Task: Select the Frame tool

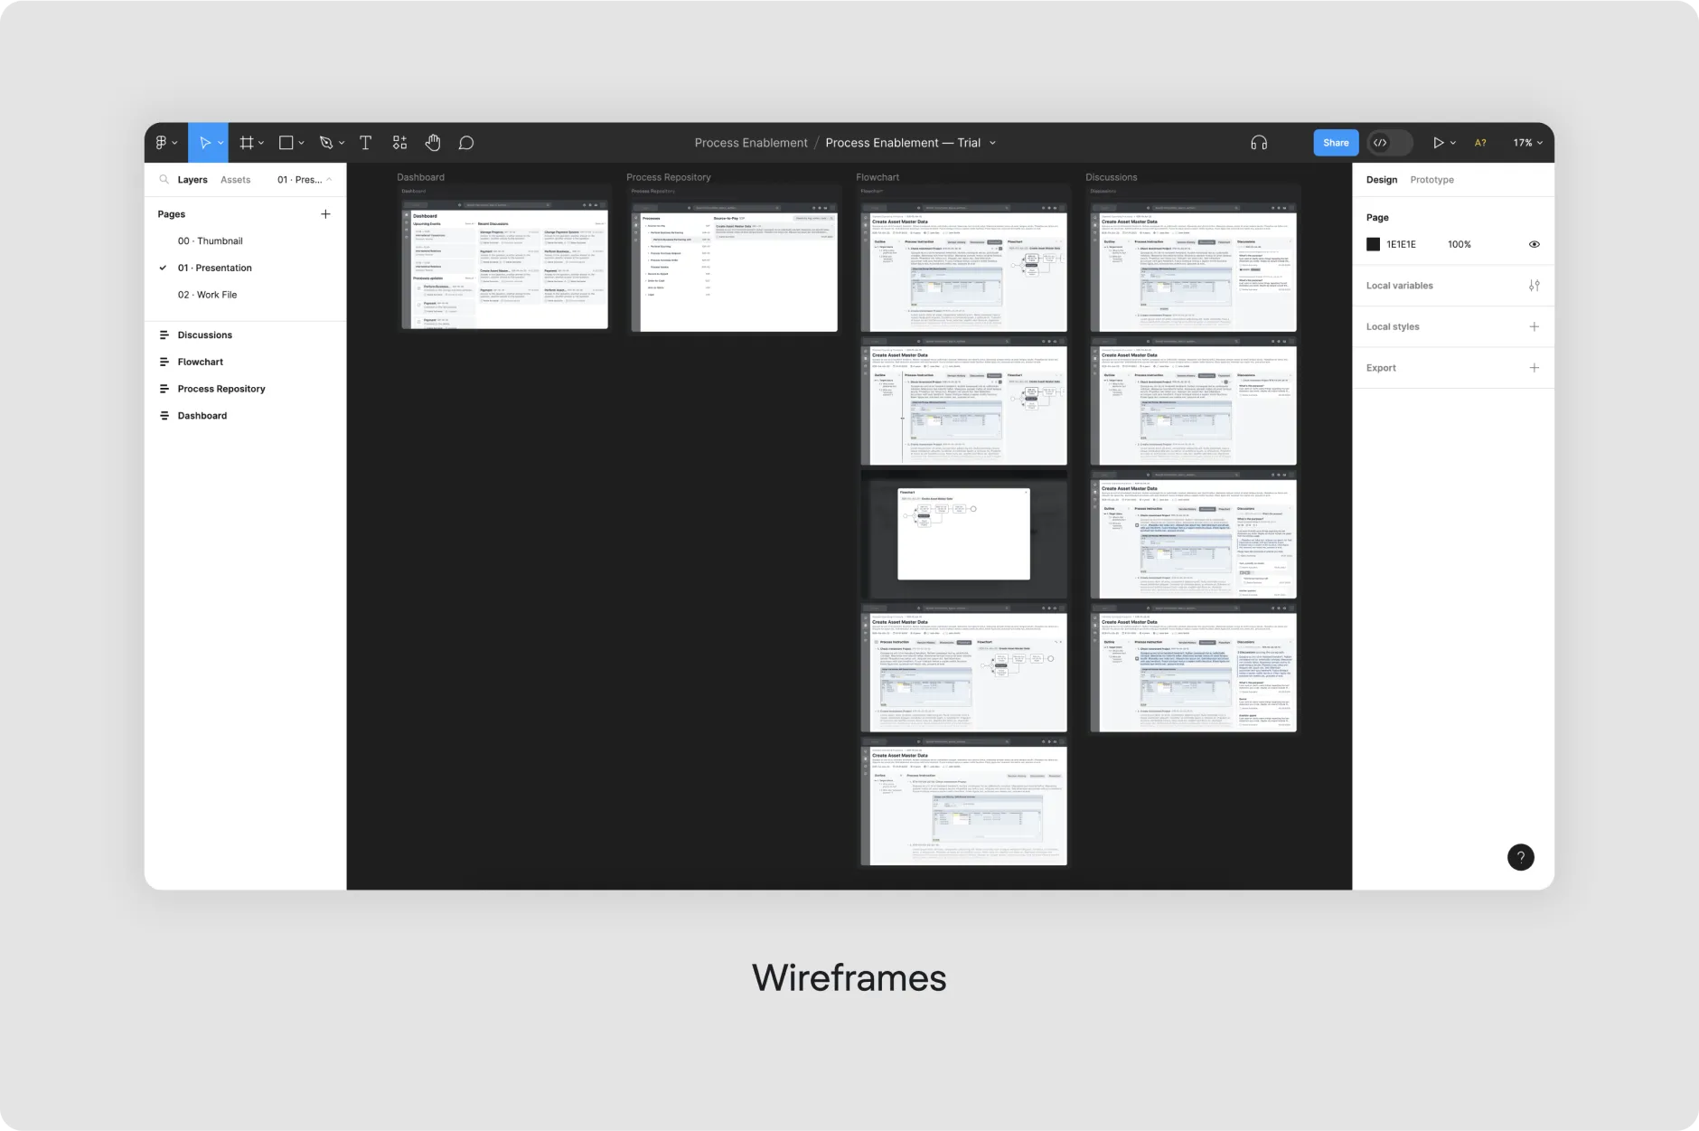Action: click(248, 142)
